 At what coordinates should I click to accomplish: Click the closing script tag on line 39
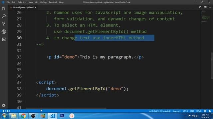tap(48, 95)
